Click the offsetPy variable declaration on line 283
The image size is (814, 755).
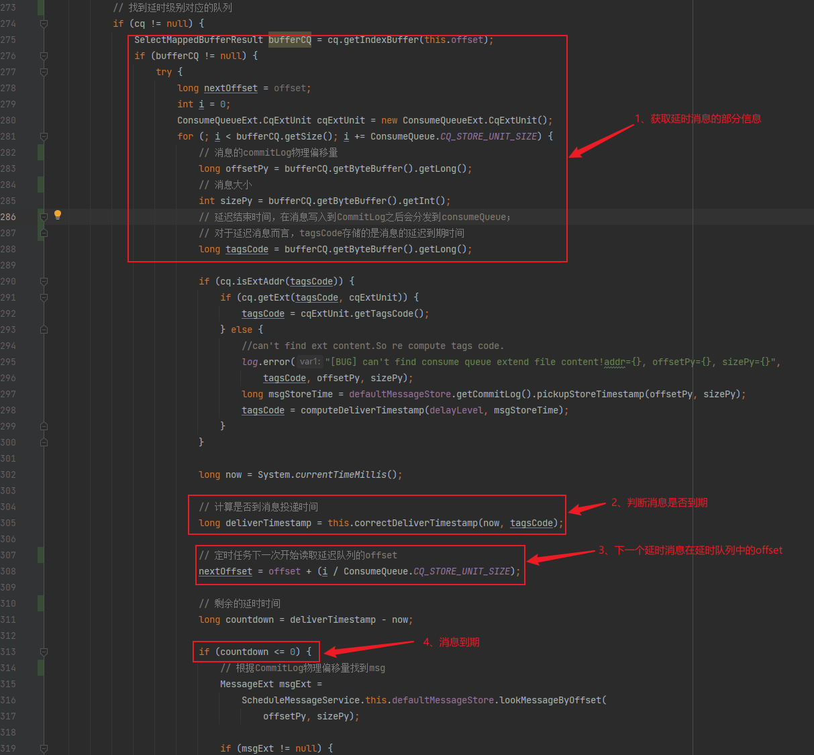click(247, 168)
